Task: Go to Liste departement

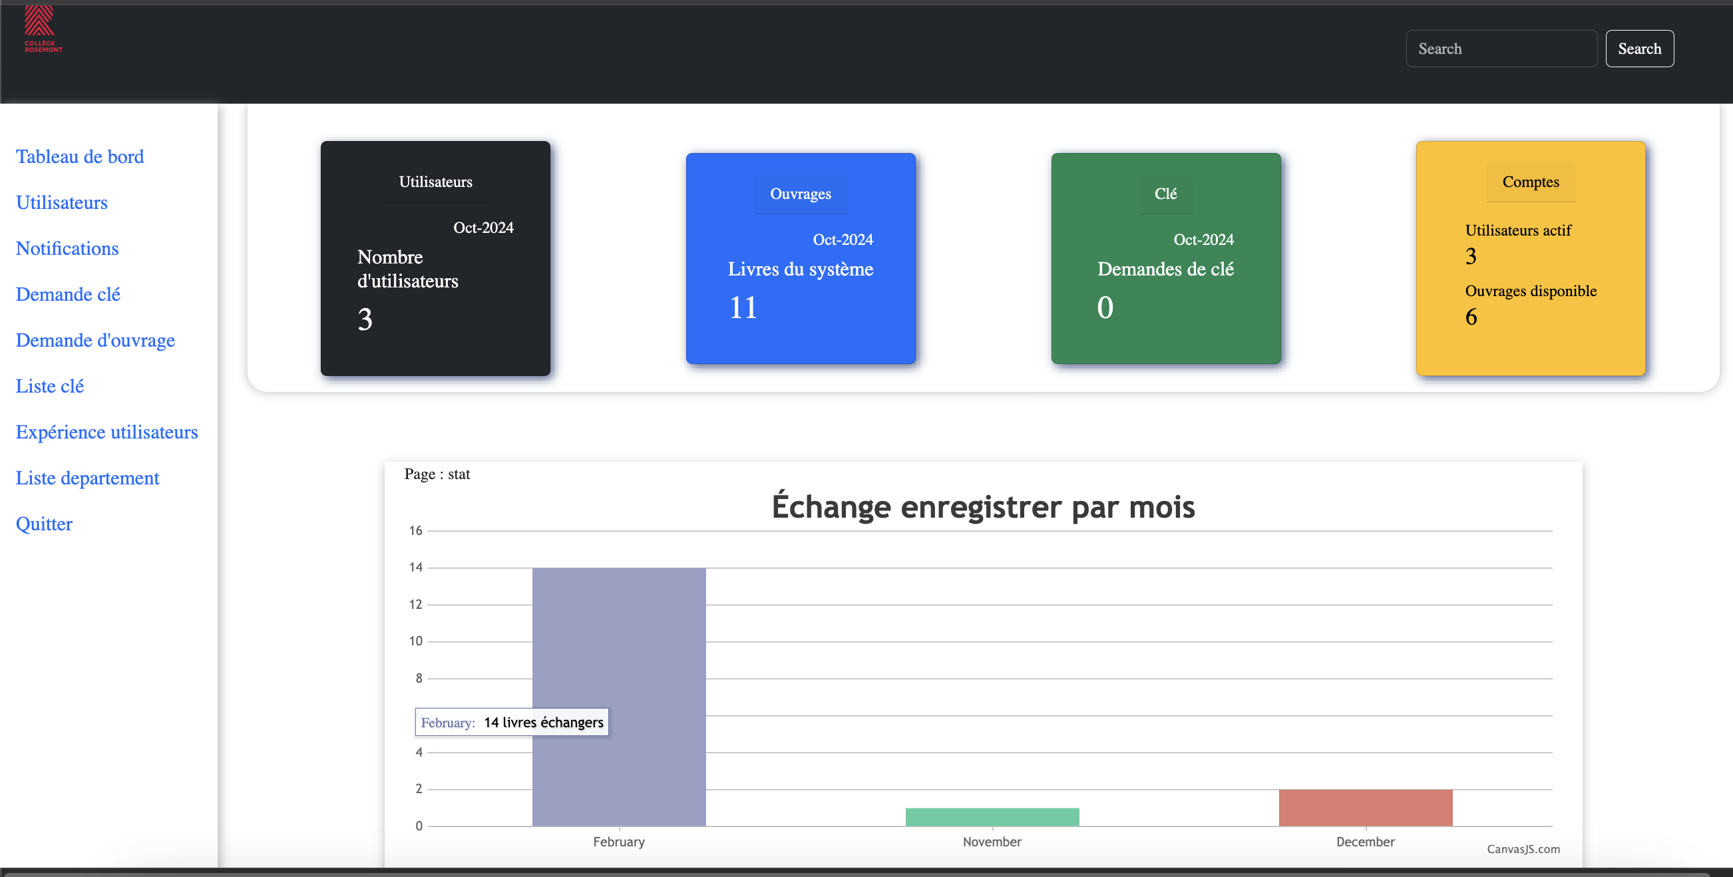Action: click(87, 478)
